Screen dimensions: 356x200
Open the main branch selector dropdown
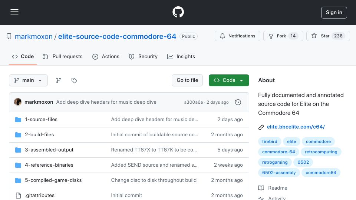pyautogui.click(x=29, y=80)
